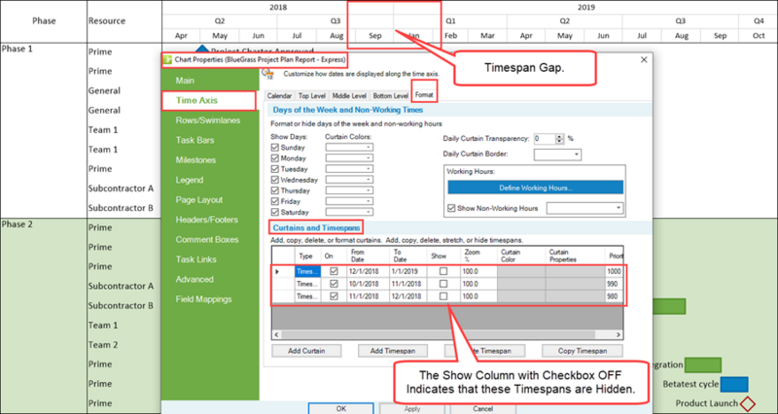
Task: Toggle On checkbox for 10/1/2018 timespan
Action: (334, 284)
